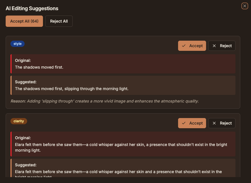The height and width of the screenshot is (183, 251).
Task: Accept the style suggestion
Action: (x=192, y=46)
